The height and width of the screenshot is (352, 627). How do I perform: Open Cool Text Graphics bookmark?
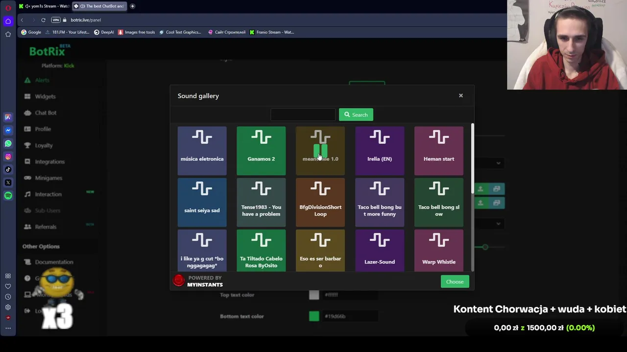[x=180, y=32]
